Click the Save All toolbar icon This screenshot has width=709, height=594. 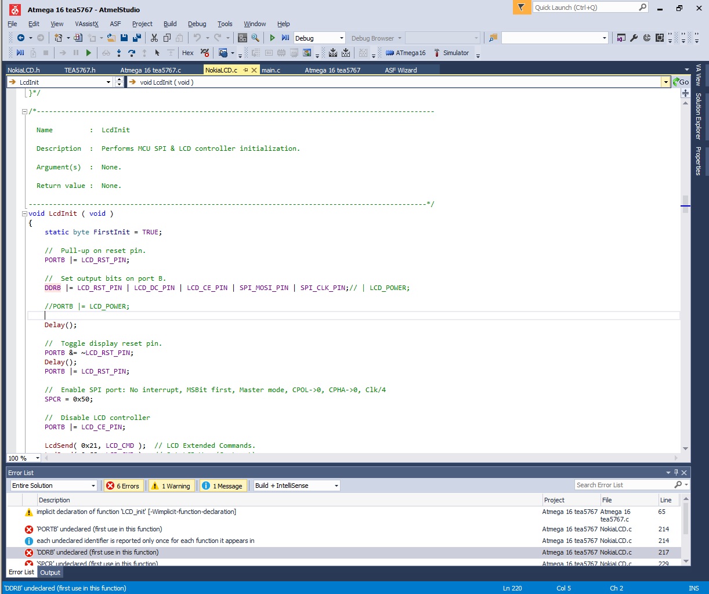point(137,38)
